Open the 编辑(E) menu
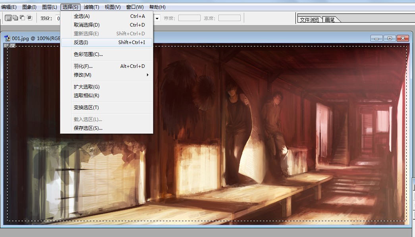415x237 pixels. tap(9, 7)
